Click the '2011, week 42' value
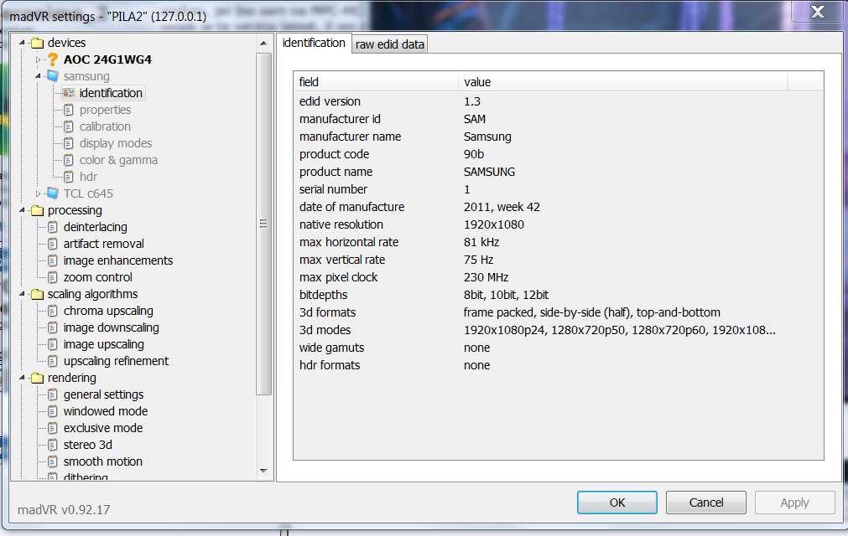 [502, 207]
